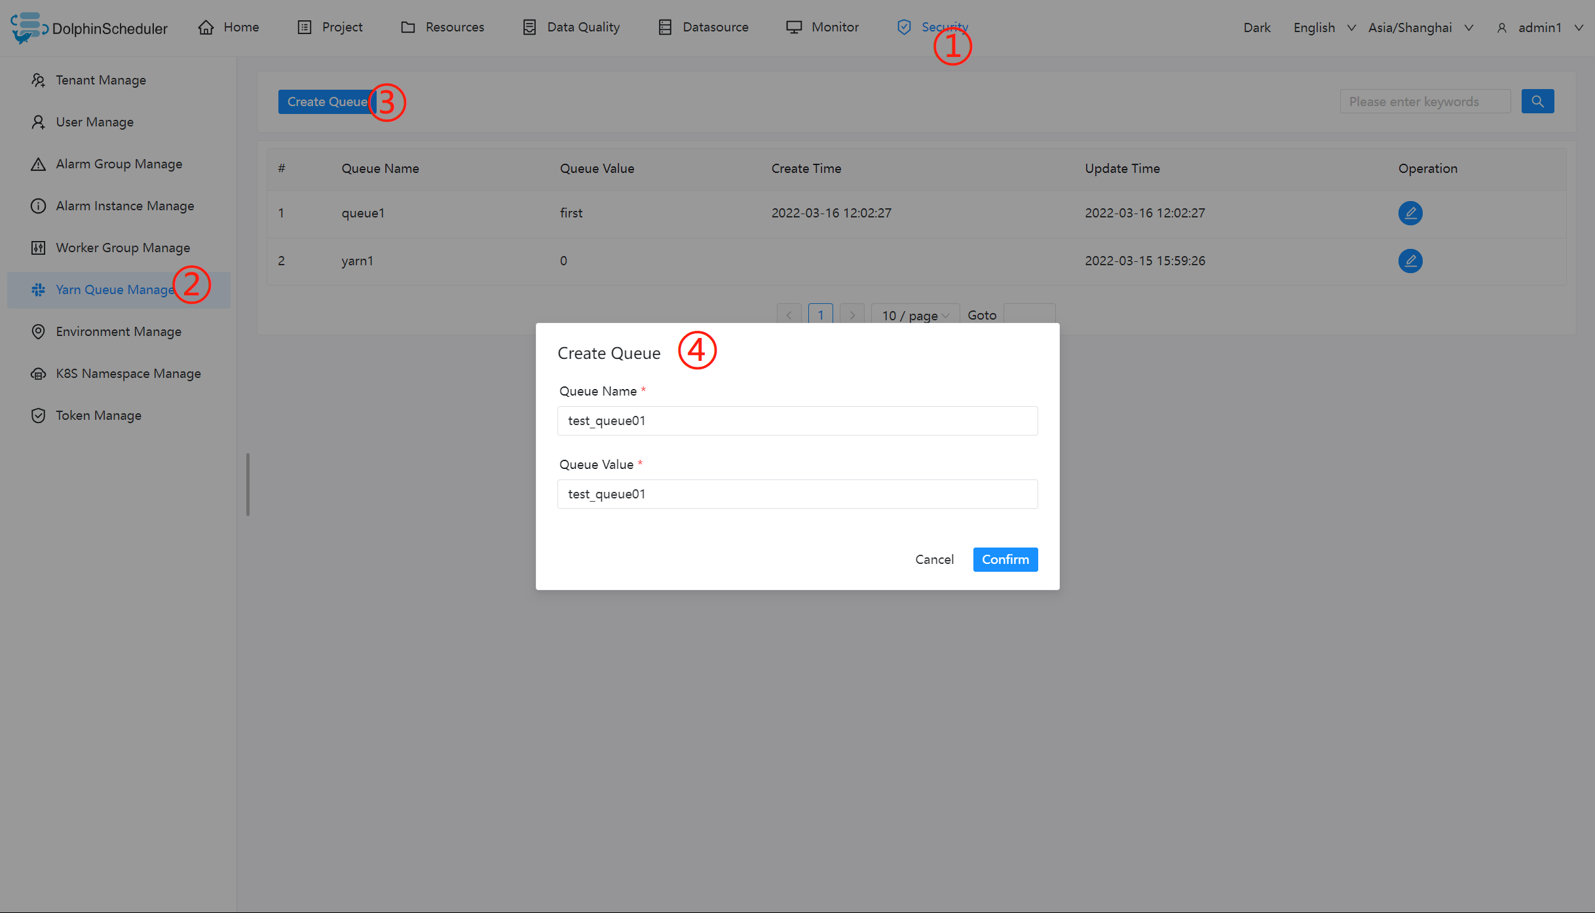Open the English language dropdown
This screenshot has width=1595, height=913.
point(1323,28)
